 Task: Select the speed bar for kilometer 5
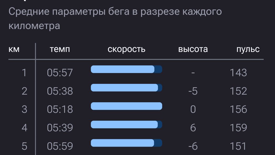[127, 143]
